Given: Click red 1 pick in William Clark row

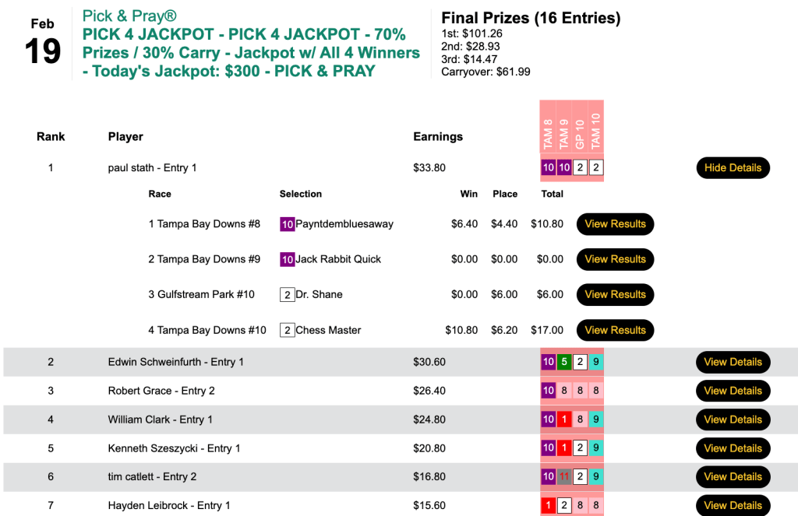Looking at the screenshot, I should pyautogui.click(x=564, y=419).
